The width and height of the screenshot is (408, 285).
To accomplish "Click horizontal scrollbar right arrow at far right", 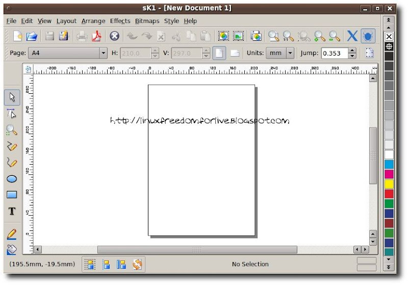I will 365,250.
